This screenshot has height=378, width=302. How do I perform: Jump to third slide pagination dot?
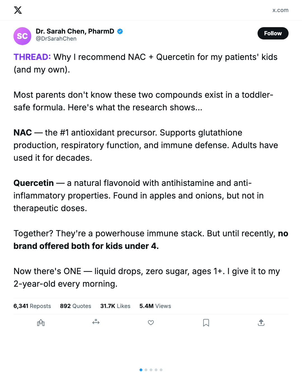click(151, 370)
